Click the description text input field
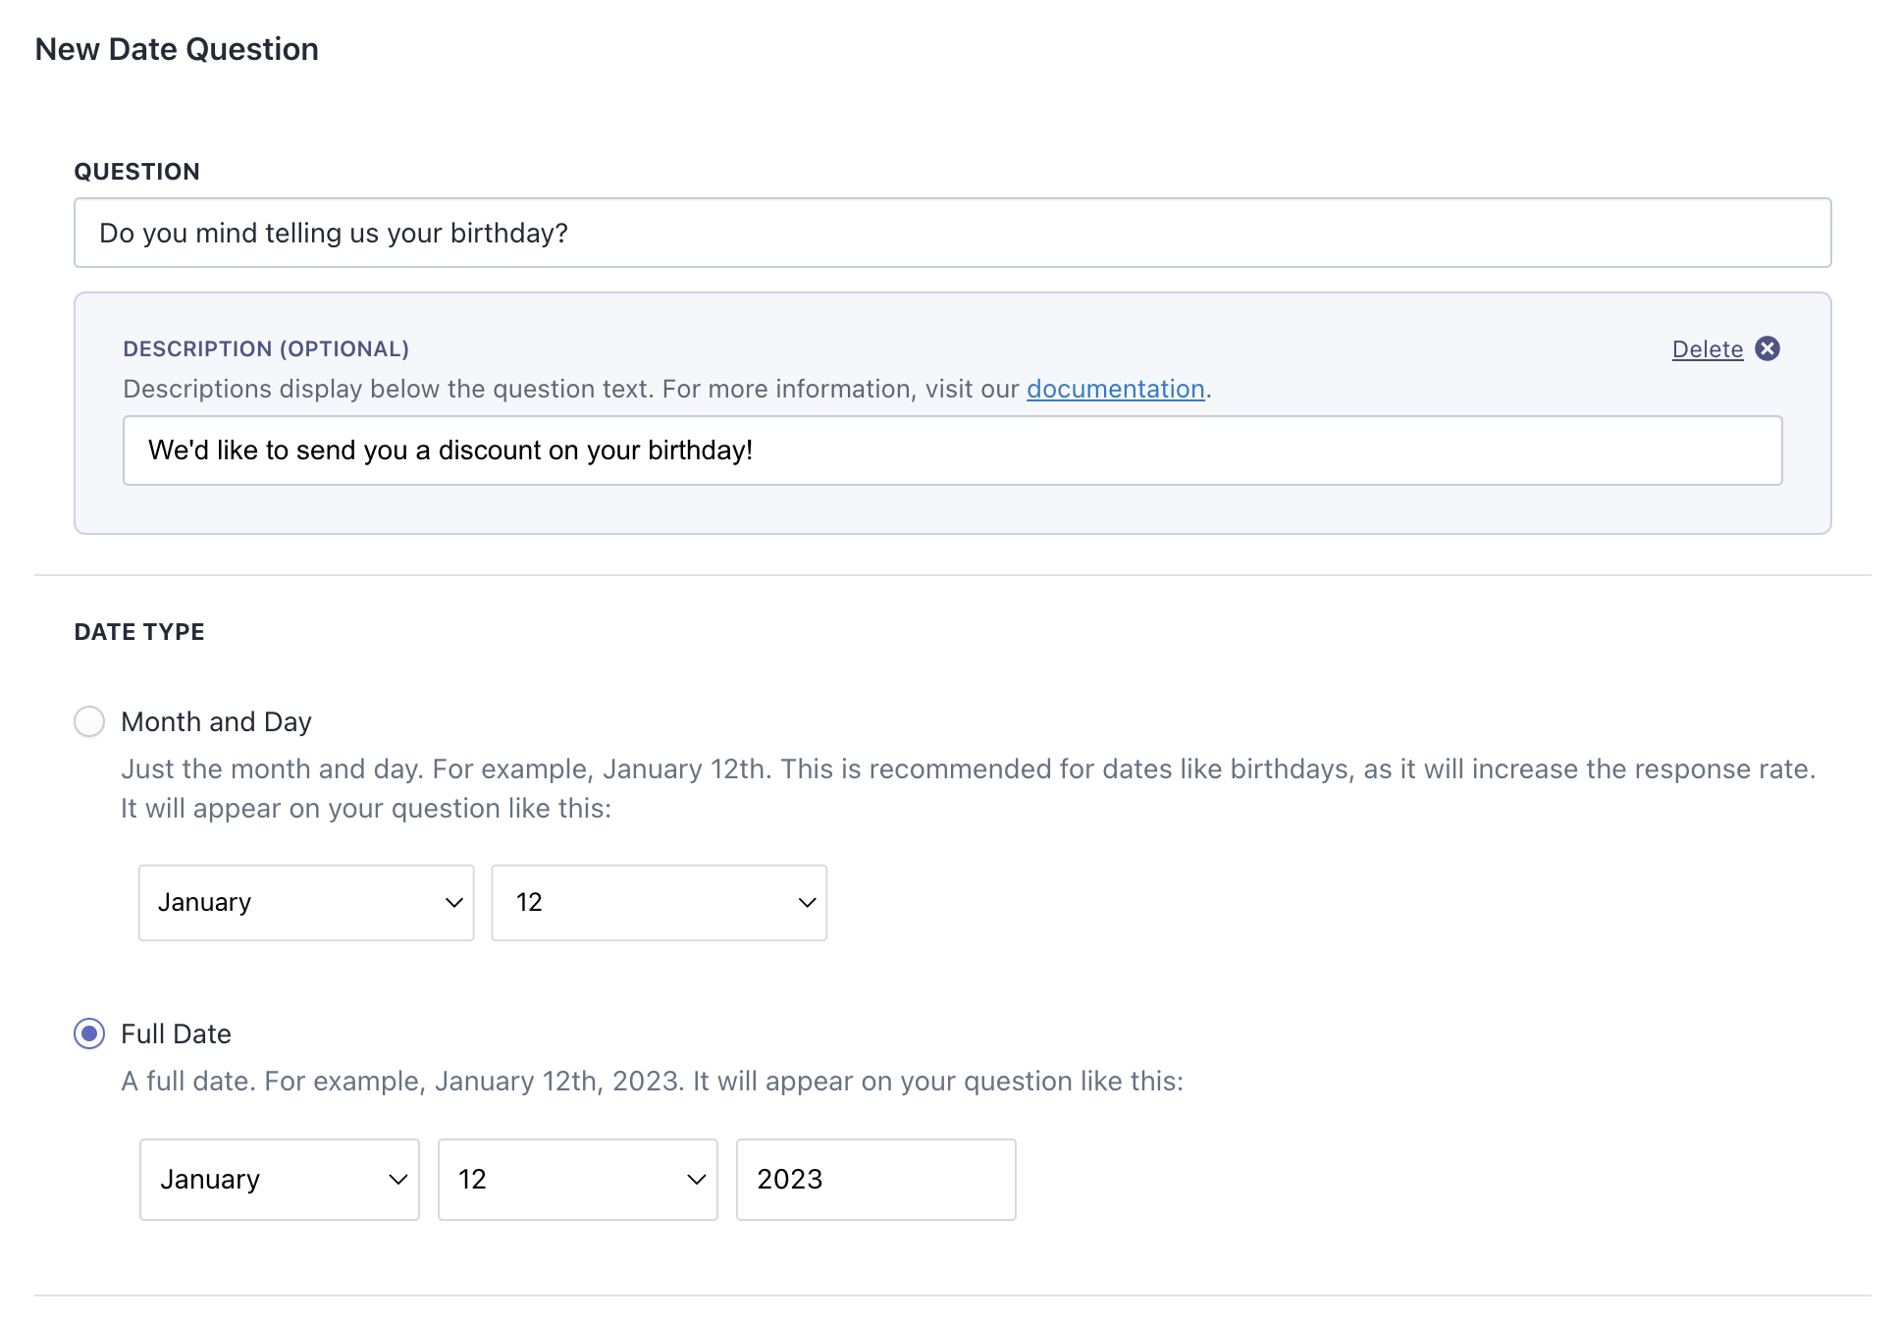The image size is (1900, 1323). pos(952,450)
